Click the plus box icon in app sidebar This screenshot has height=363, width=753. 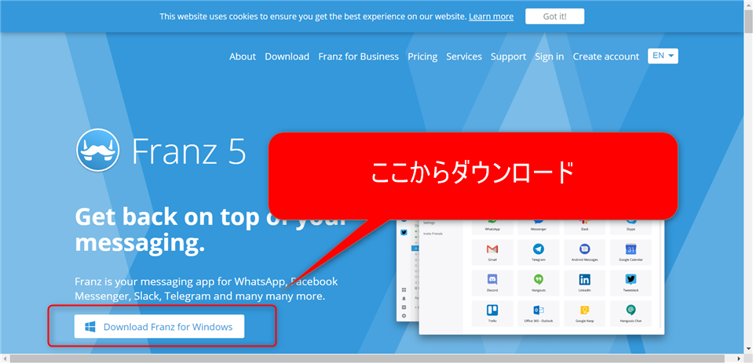pos(404,307)
